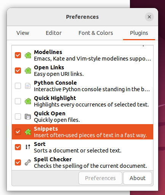Click the Spell Checker wrench icon
Image resolution: width=165 pixels, height=195 pixels.
click(28, 162)
